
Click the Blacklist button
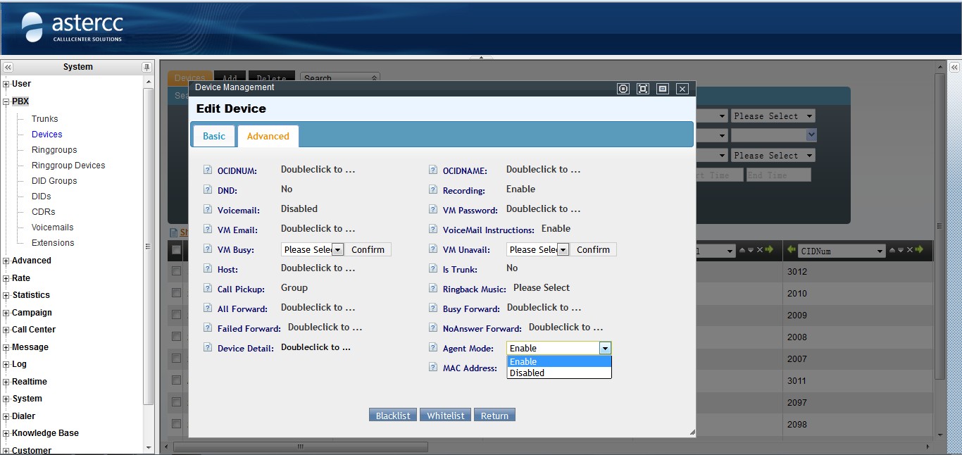pyautogui.click(x=392, y=416)
